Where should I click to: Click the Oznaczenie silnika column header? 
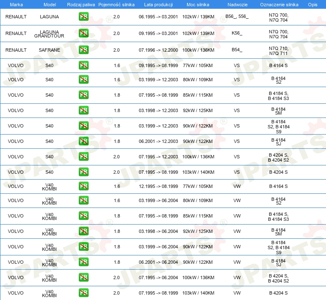tap(279, 5)
